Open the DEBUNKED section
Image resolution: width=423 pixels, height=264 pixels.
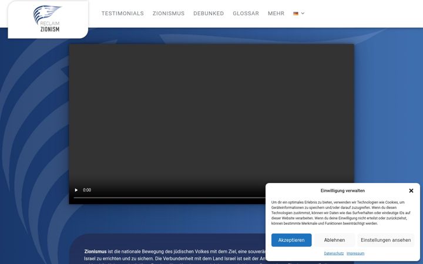tap(209, 13)
